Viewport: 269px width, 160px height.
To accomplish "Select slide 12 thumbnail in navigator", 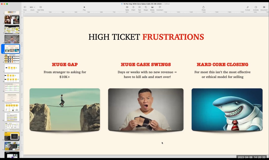I will (12, 117).
